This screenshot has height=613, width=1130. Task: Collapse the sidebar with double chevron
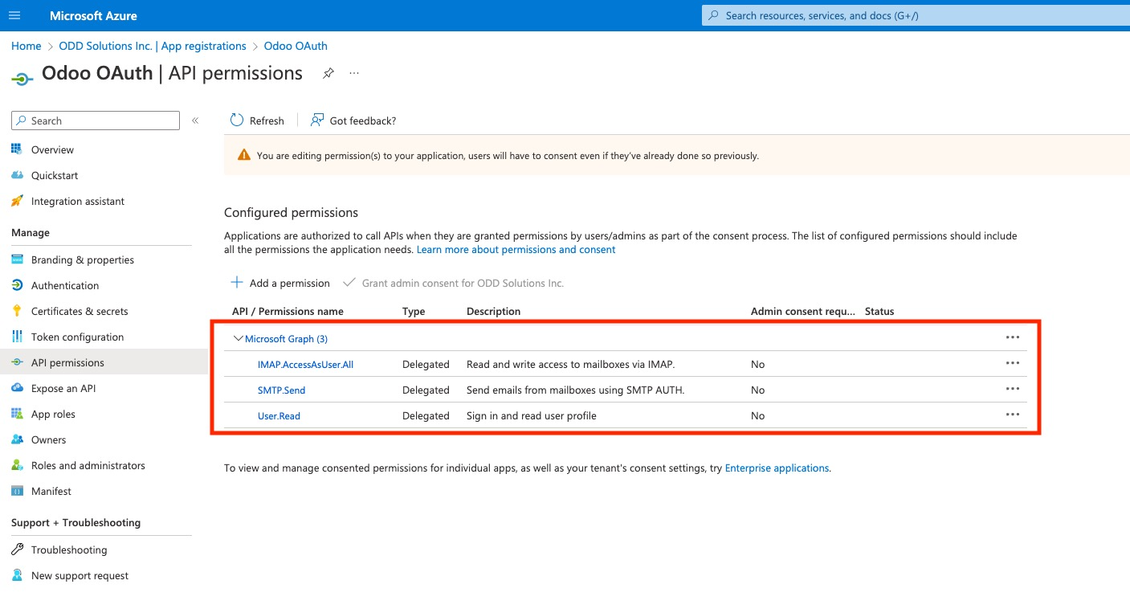195,121
